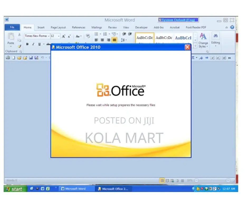
Task: Click the Copy icon in Clipboard group
Action: (19, 40)
